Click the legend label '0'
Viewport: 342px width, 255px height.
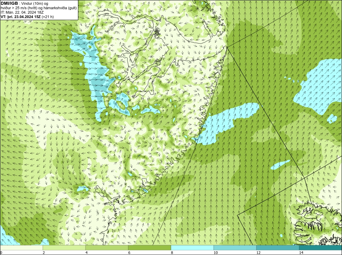pos(1,253)
